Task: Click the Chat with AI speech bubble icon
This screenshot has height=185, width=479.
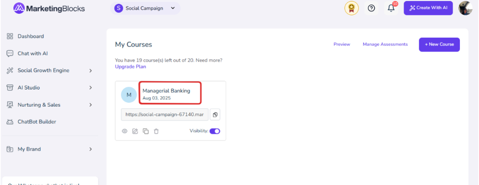Action: (x=10, y=54)
